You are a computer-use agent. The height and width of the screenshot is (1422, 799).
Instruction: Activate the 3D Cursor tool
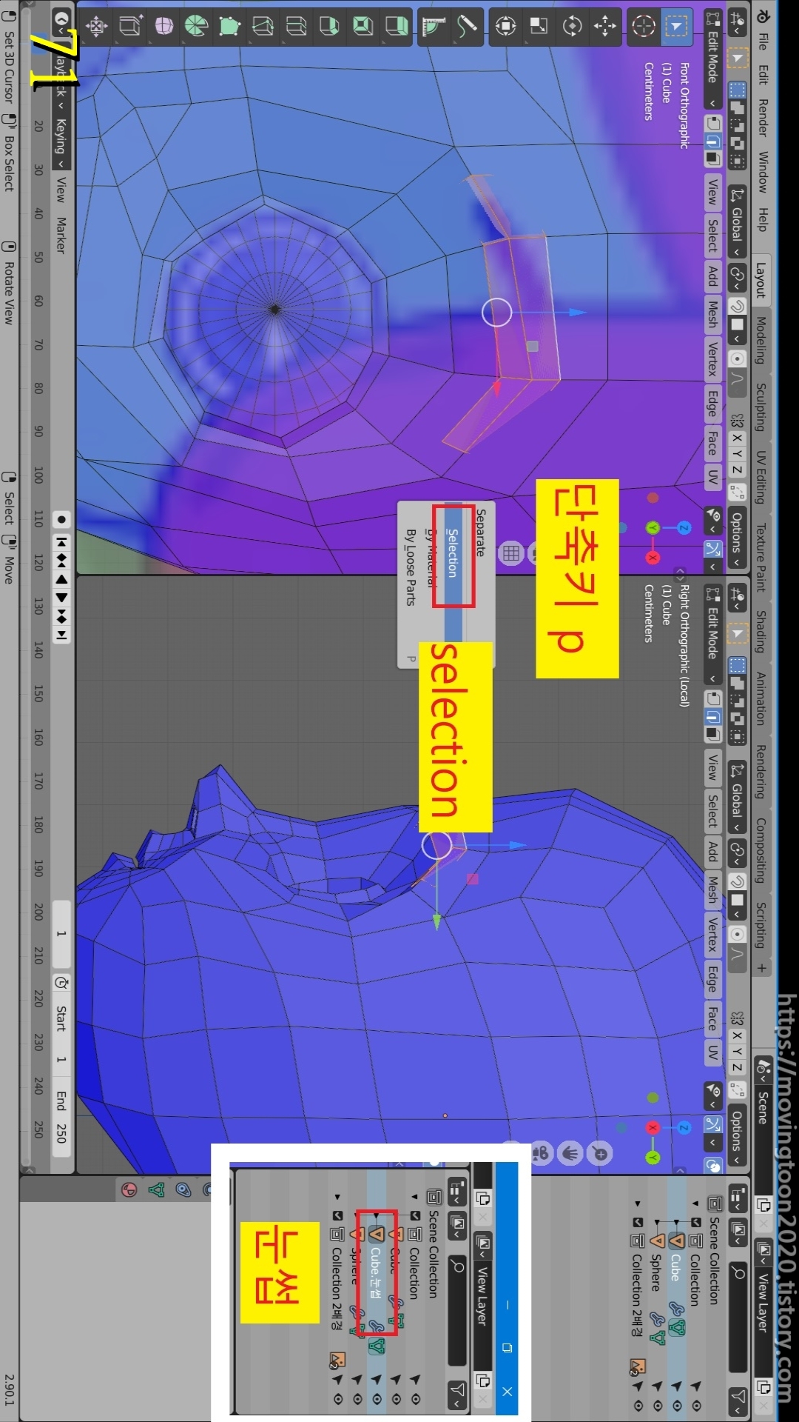[644, 27]
